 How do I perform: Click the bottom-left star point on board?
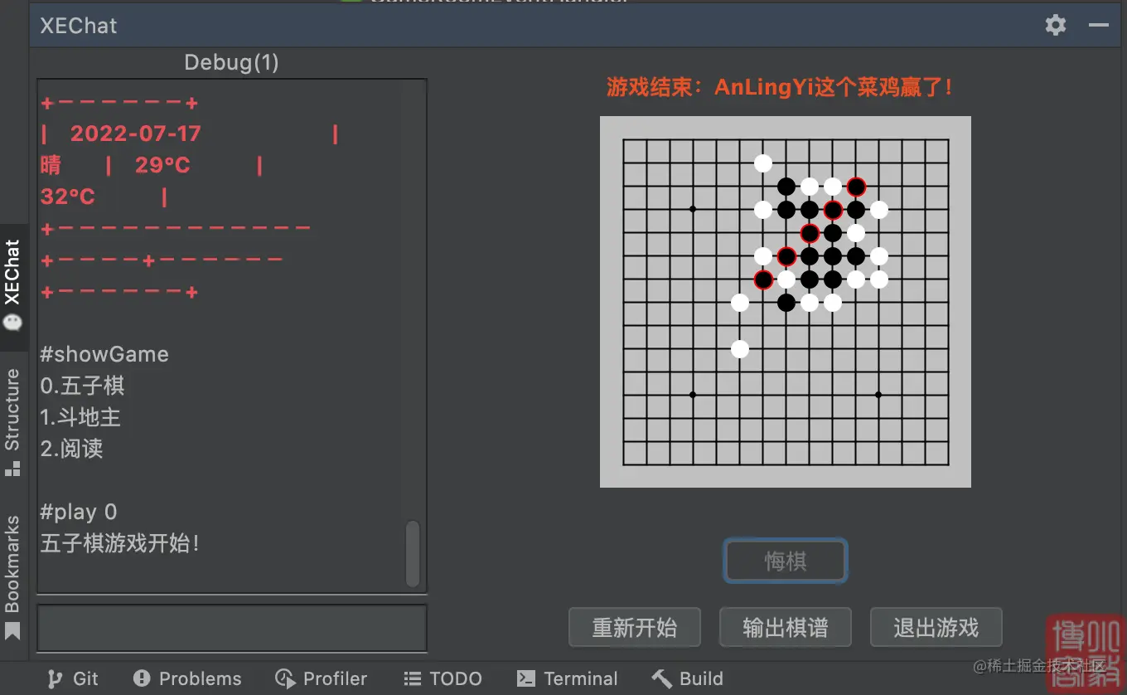pos(694,395)
